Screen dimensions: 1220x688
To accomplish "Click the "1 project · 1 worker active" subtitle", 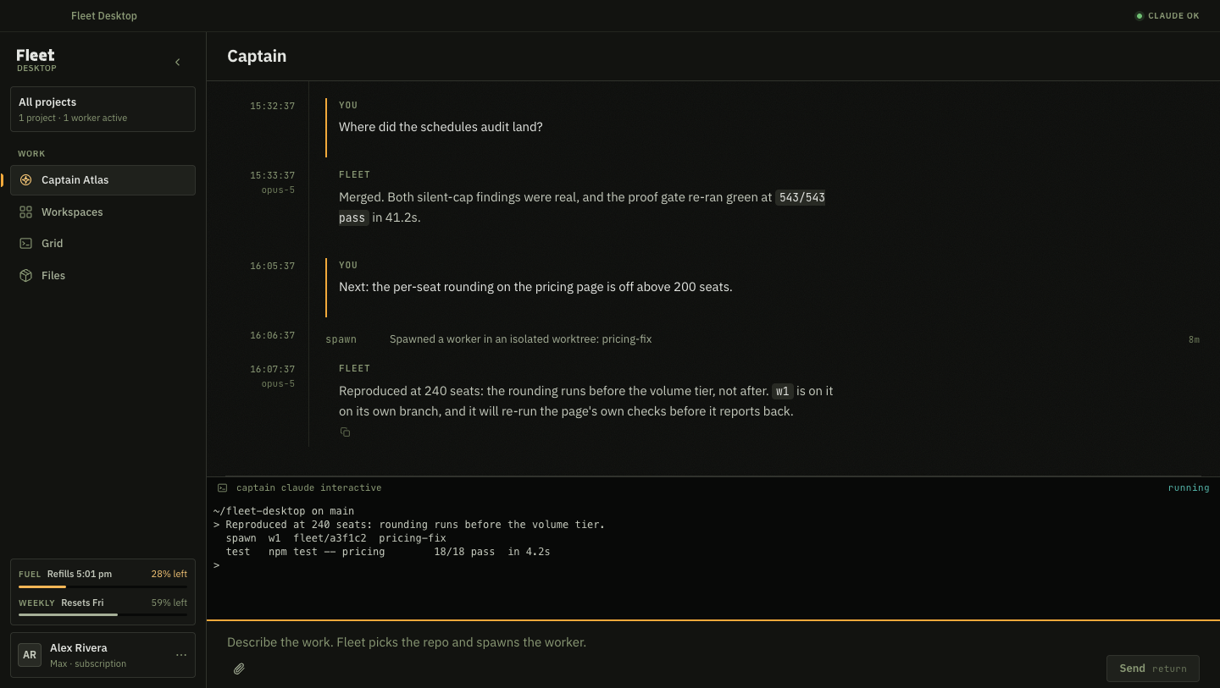I will point(73,118).
